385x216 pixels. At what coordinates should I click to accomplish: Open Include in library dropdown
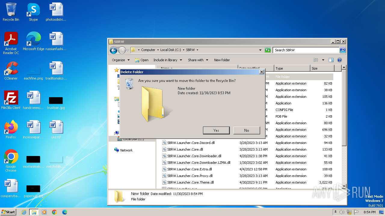coord(168,60)
